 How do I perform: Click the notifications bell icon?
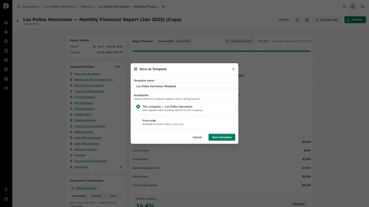tap(344, 6)
